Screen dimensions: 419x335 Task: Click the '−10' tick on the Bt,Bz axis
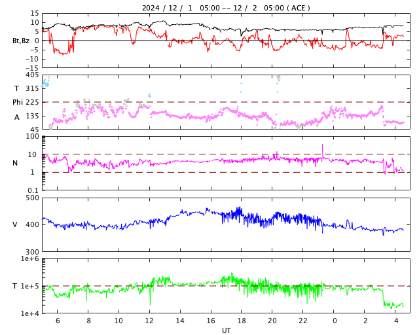[32, 59]
